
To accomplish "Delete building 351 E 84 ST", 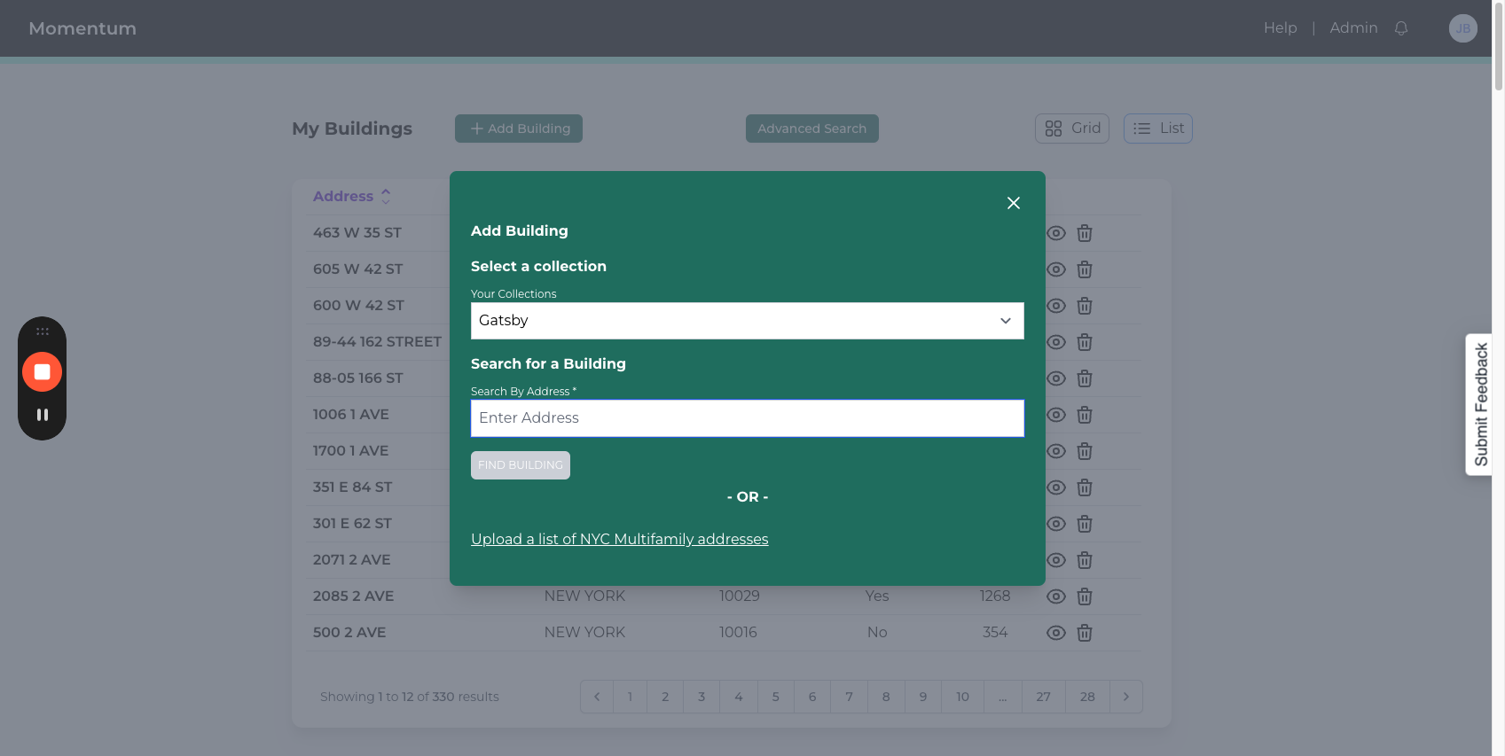I will [x=1085, y=487].
